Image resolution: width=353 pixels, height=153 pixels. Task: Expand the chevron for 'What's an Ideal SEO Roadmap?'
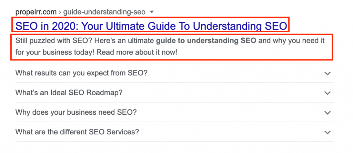click(x=327, y=93)
